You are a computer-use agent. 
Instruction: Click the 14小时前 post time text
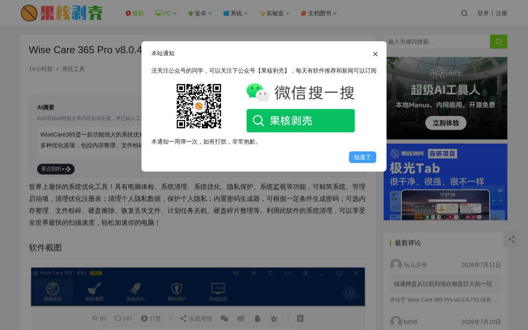coord(41,69)
